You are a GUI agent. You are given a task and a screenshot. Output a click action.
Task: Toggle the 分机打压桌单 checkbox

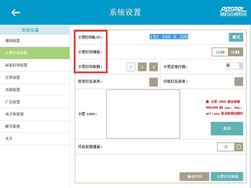238,81
